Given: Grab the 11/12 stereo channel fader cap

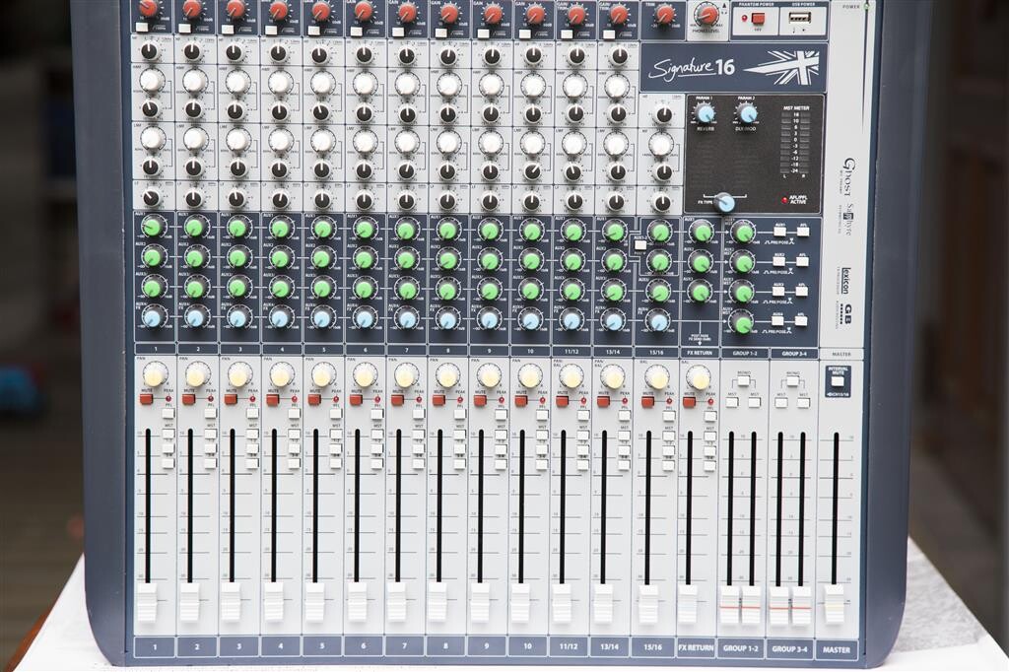Looking at the screenshot, I should 562,603.
